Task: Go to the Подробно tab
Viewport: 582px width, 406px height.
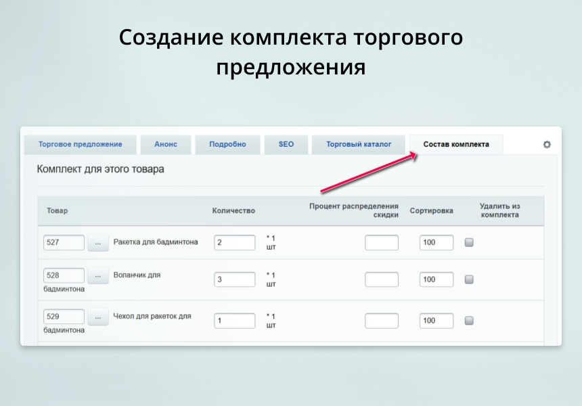Action: point(227,145)
